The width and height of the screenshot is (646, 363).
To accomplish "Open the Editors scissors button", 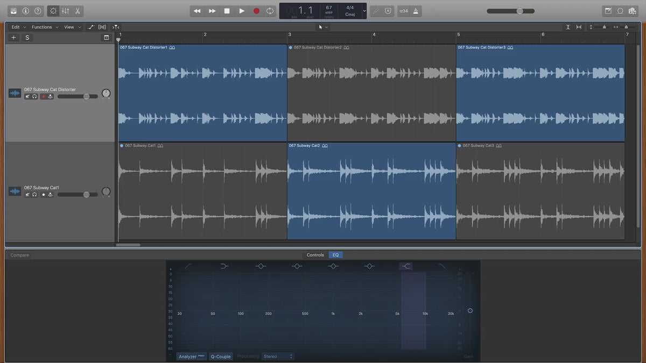I will (x=78, y=11).
